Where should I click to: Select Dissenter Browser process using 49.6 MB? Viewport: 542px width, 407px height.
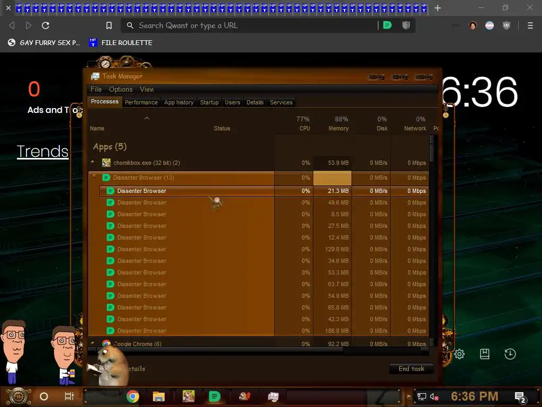[264, 202]
